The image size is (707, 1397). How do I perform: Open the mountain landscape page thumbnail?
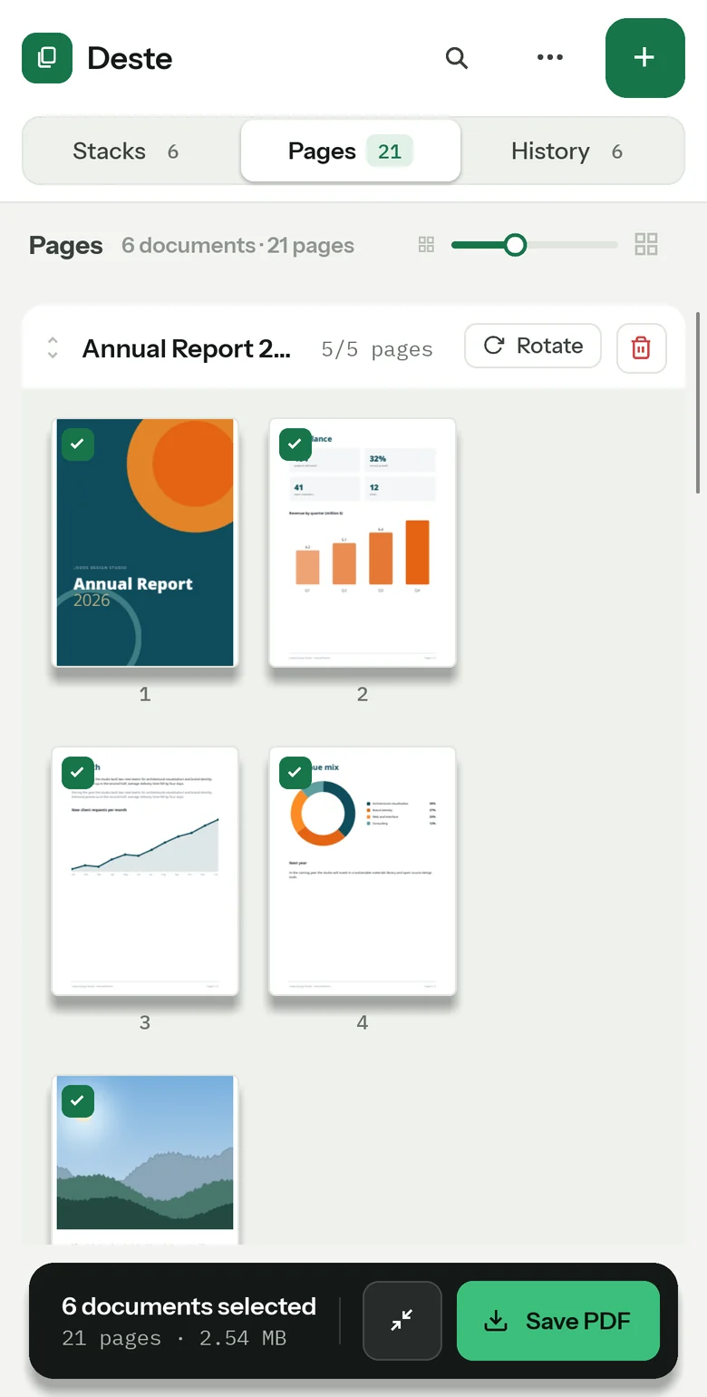click(x=145, y=1159)
